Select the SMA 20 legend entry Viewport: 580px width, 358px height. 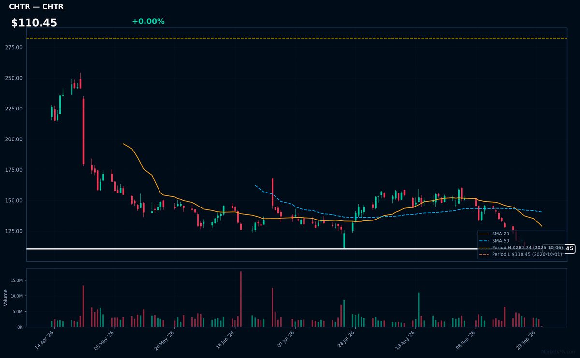pyautogui.click(x=500, y=234)
